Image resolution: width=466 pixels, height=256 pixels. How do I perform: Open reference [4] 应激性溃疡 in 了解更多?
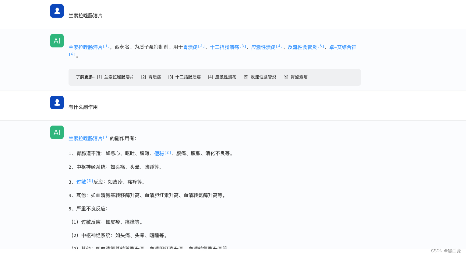222,77
